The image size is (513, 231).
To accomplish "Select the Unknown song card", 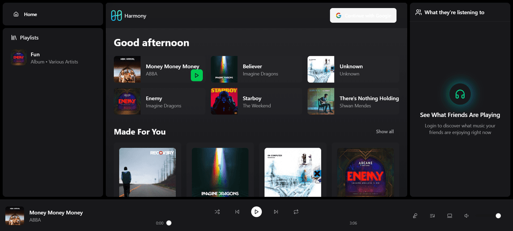I will coord(353,70).
